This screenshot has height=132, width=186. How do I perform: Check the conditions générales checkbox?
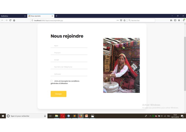tap(51, 81)
